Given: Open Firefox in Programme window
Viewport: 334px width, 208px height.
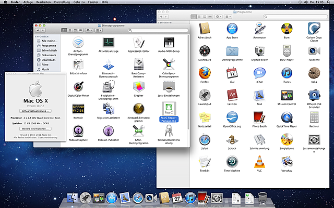Looking at the screenshot, I should click(x=205, y=73).
